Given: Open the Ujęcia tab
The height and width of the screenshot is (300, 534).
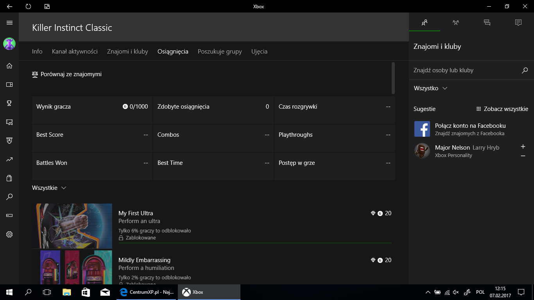Looking at the screenshot, I should tap(259, 52).
